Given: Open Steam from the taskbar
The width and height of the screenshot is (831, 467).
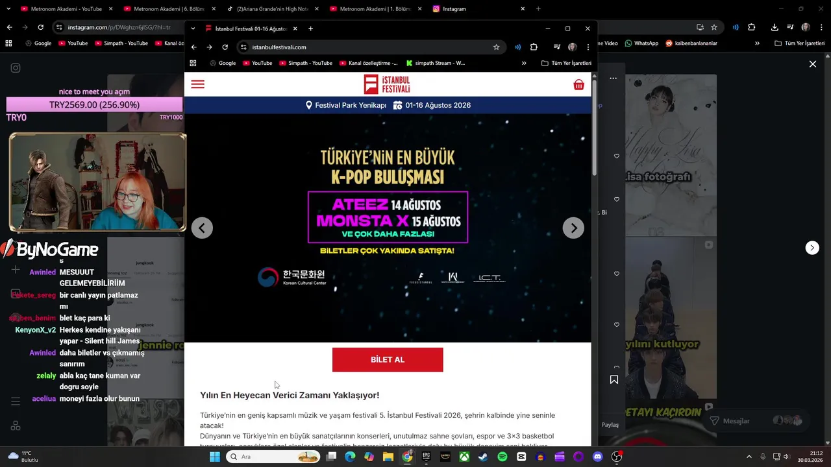Looking at the screenshot, I should point(483,457).
